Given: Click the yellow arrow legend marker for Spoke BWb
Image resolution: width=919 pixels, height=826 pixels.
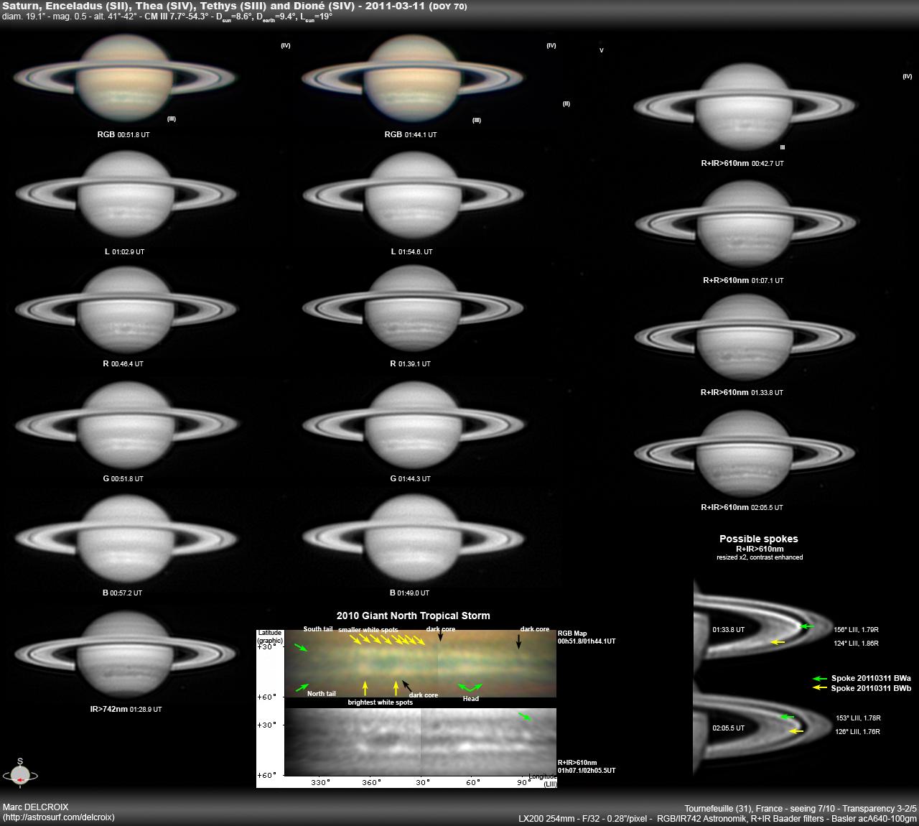Looking at the screenshot, I should click(819, 688).
